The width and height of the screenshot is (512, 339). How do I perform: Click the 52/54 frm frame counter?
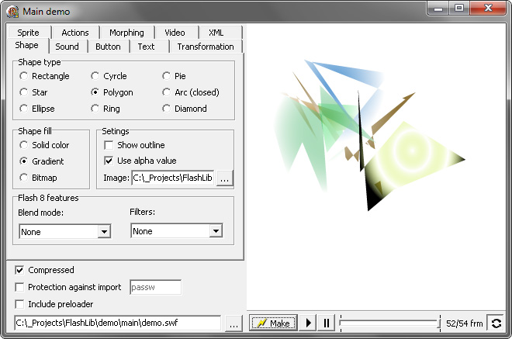pyautogui.click(x=465, y=323)
